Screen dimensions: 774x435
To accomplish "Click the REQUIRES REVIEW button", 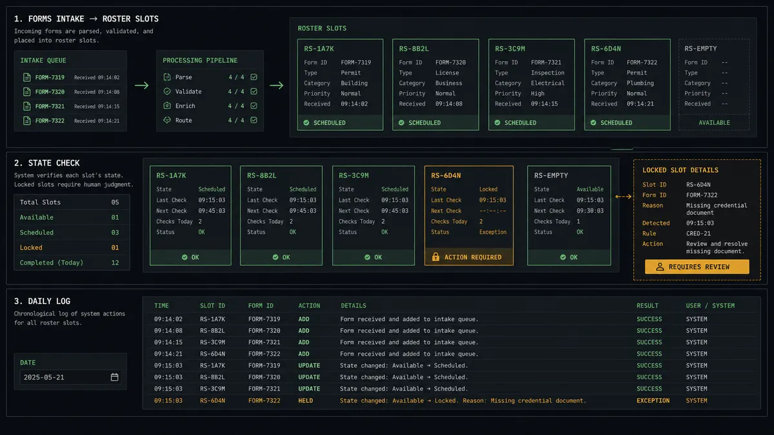I will (697, 267).
